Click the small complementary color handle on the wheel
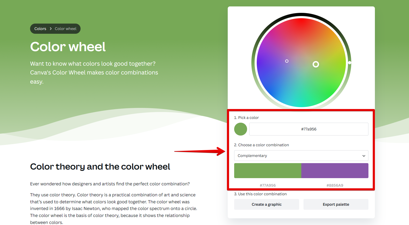 click(x=287, y=61)
